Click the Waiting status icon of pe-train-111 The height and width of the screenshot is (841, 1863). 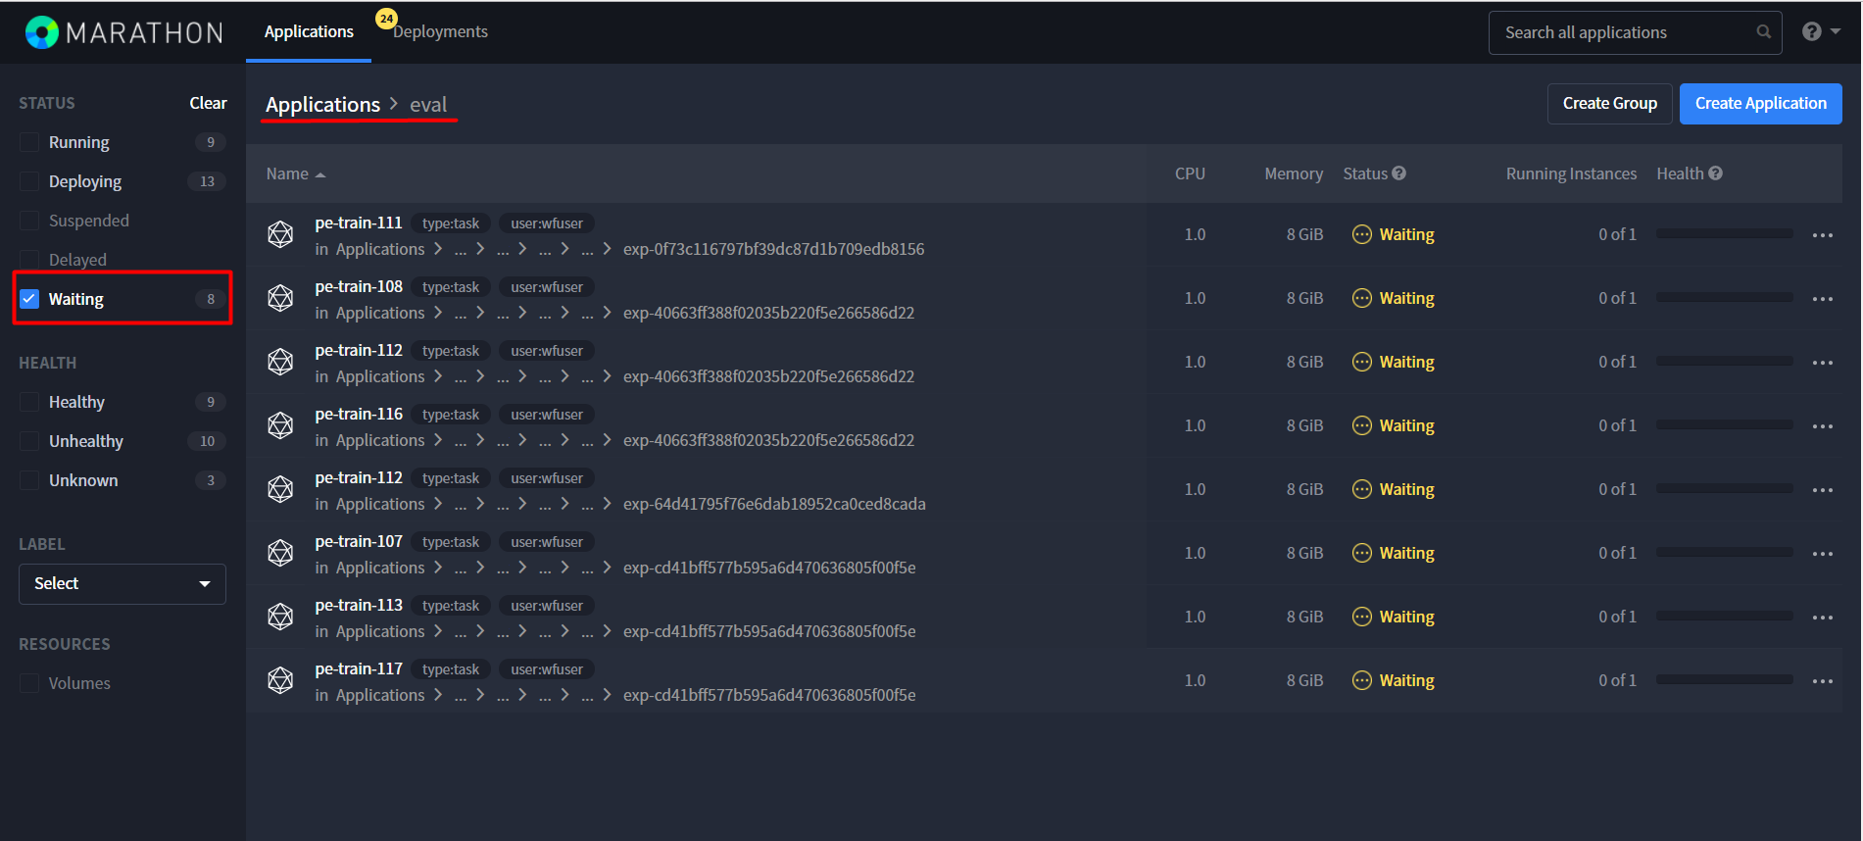click(x=1361, y=234)
